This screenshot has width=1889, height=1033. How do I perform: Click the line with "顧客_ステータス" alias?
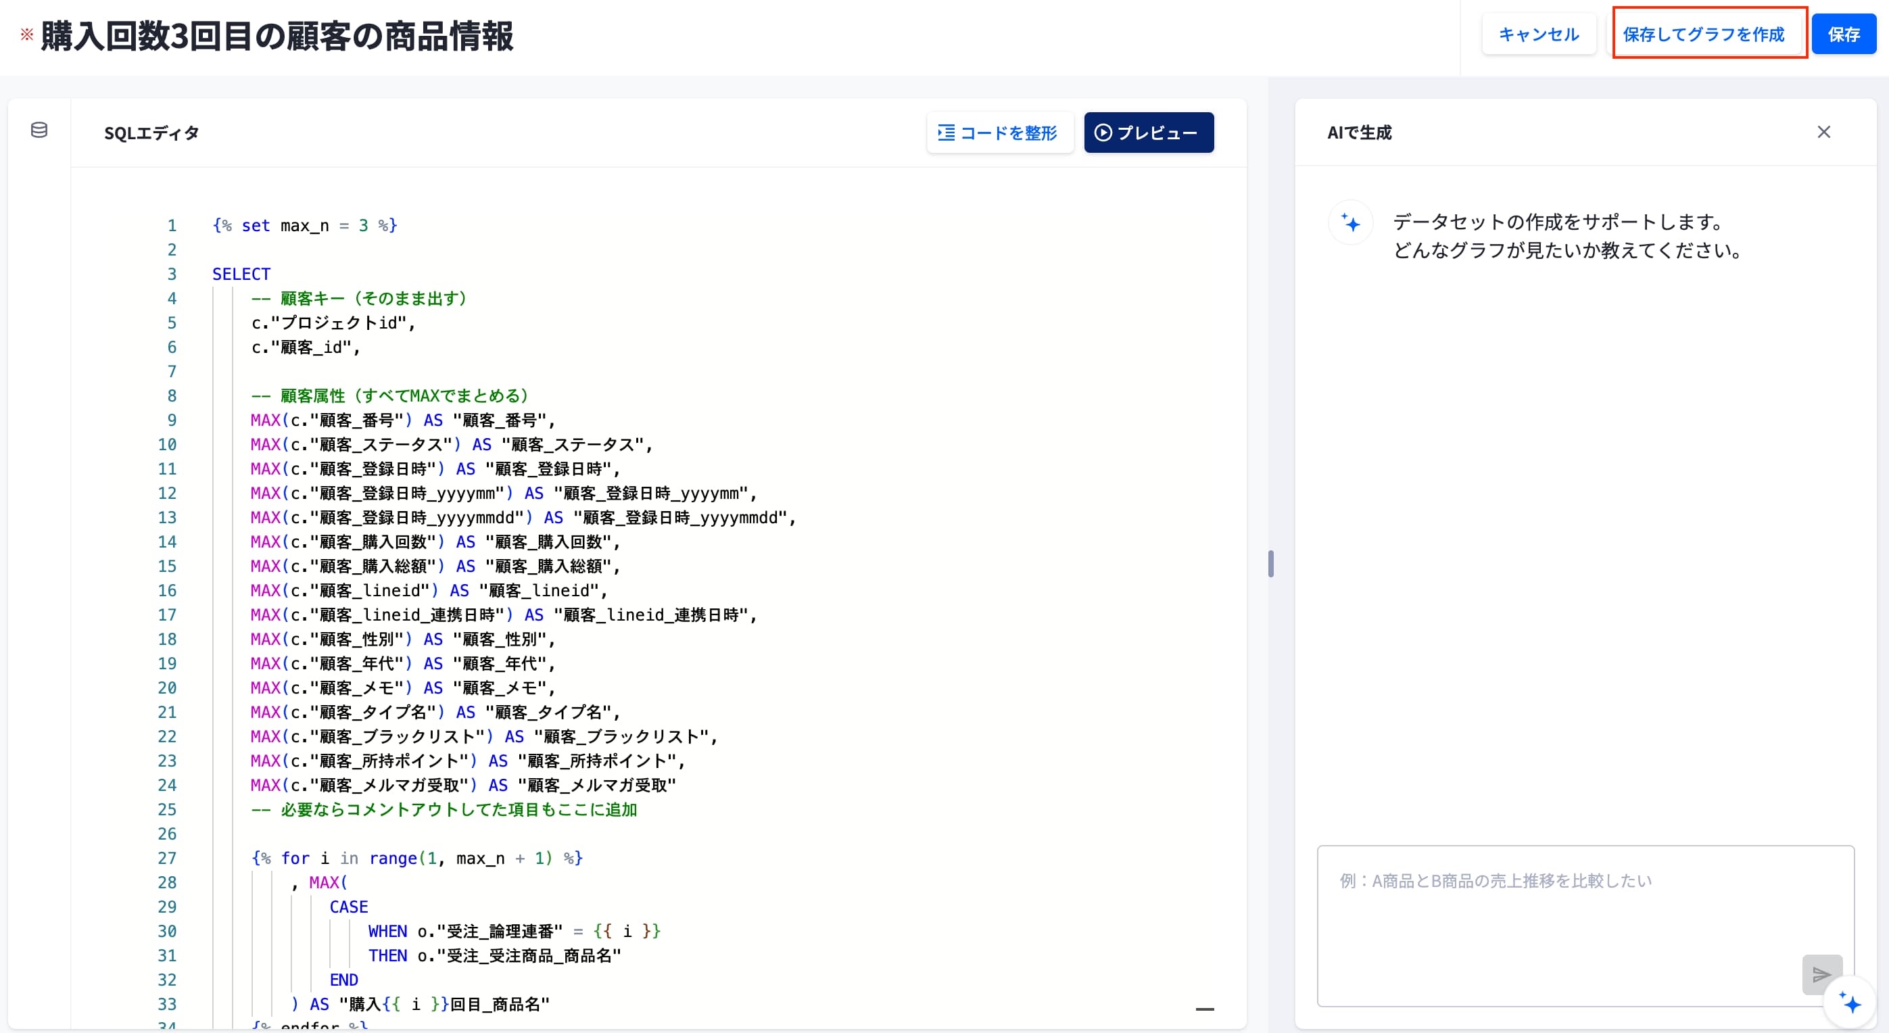pos(452,444)
